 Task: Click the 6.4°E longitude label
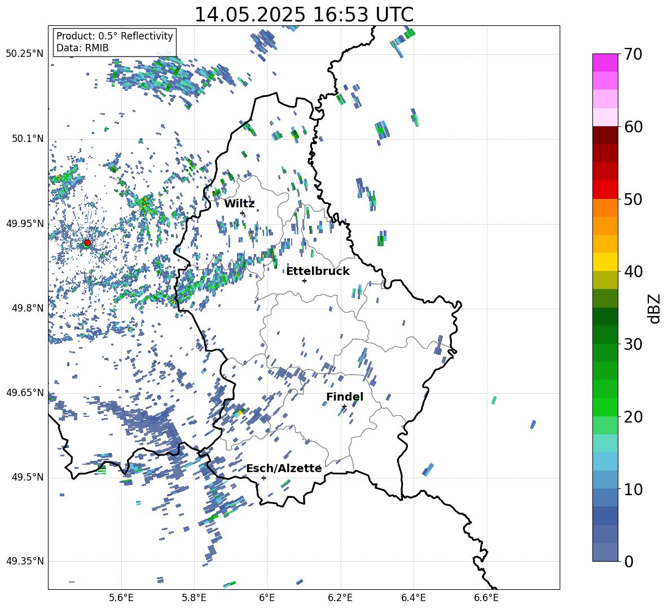(413, 598)
